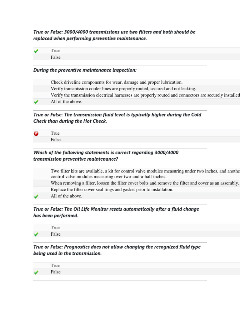The width and height of the screenshot is (240, 320).
Task: Choose True for the Prognostics fluid type question
Action: coord(55,266)
